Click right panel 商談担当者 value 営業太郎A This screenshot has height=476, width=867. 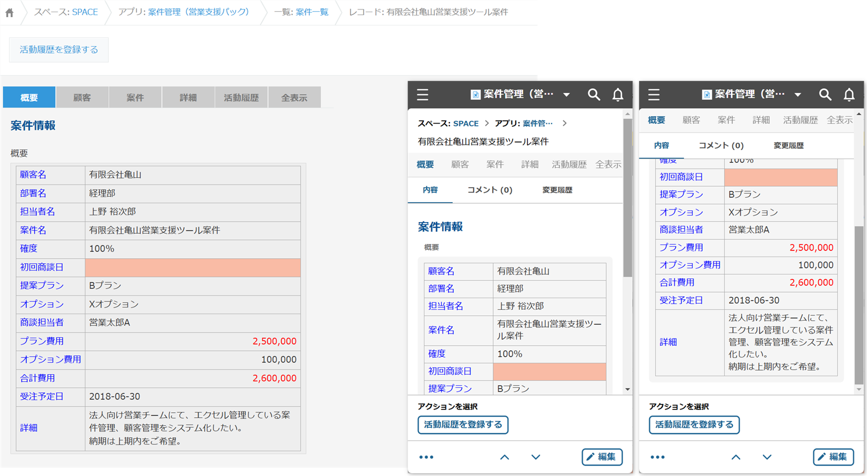point(749,230)
